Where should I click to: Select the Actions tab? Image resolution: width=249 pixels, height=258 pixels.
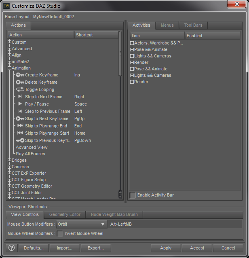(x=18, y=25)
